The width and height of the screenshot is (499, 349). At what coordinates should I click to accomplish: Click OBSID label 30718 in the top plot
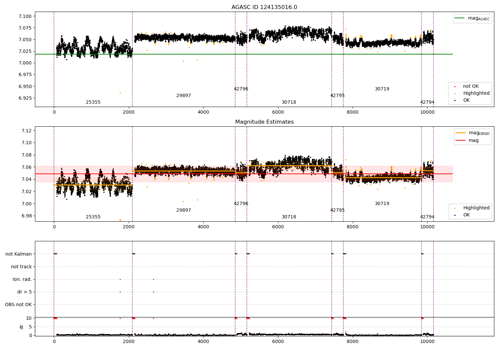289,102
